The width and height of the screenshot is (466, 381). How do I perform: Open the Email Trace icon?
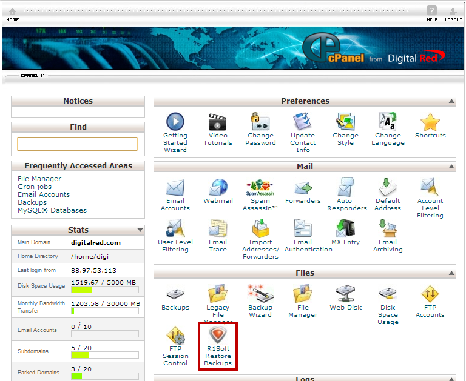(218, 228)
